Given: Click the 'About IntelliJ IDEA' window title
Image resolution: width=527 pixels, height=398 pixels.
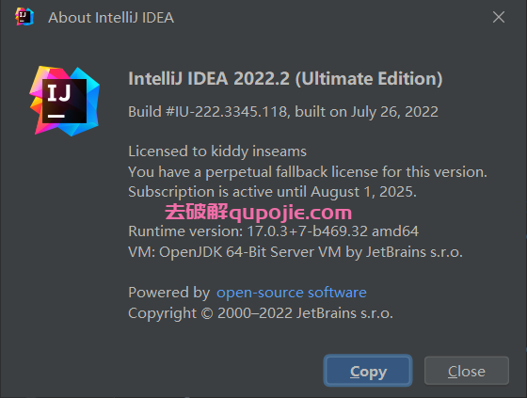Looking at the screenshot, I should coord(111,18).
